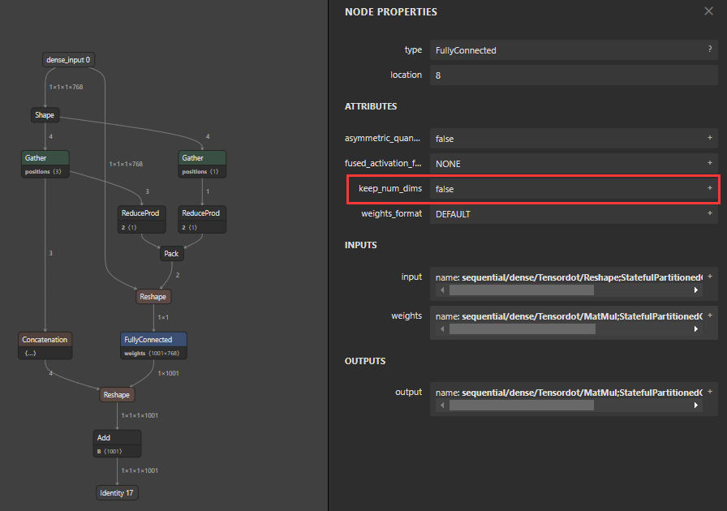Expand the weights_format attribute plus
727x511 pixels.
pyautogui.click(x=710, y=213)
